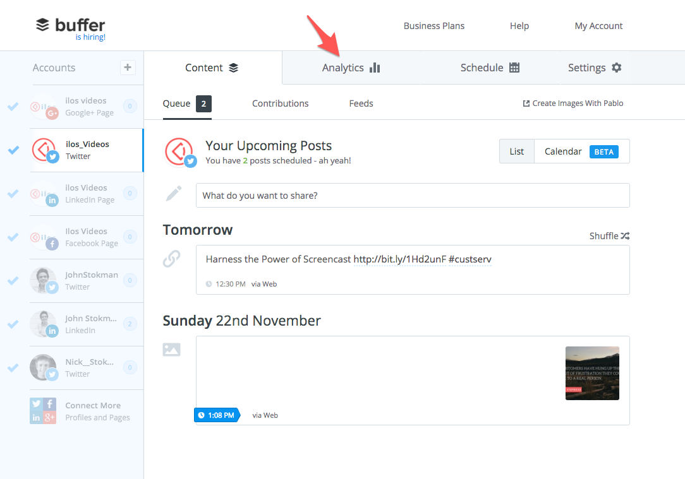Switch to Calendar BETA view
This screenshot has height=479, width=685.
click(x=581, y=151)
